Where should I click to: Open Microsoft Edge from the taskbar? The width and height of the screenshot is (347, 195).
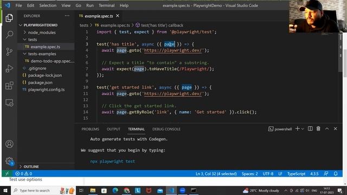(115, 191)
